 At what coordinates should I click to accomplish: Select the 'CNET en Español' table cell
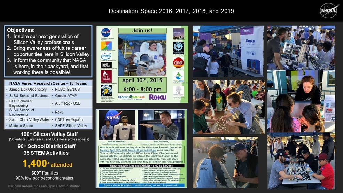tap(71, 120)
